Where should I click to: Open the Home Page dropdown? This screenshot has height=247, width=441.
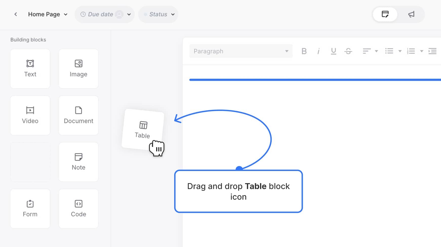(48, 14)
